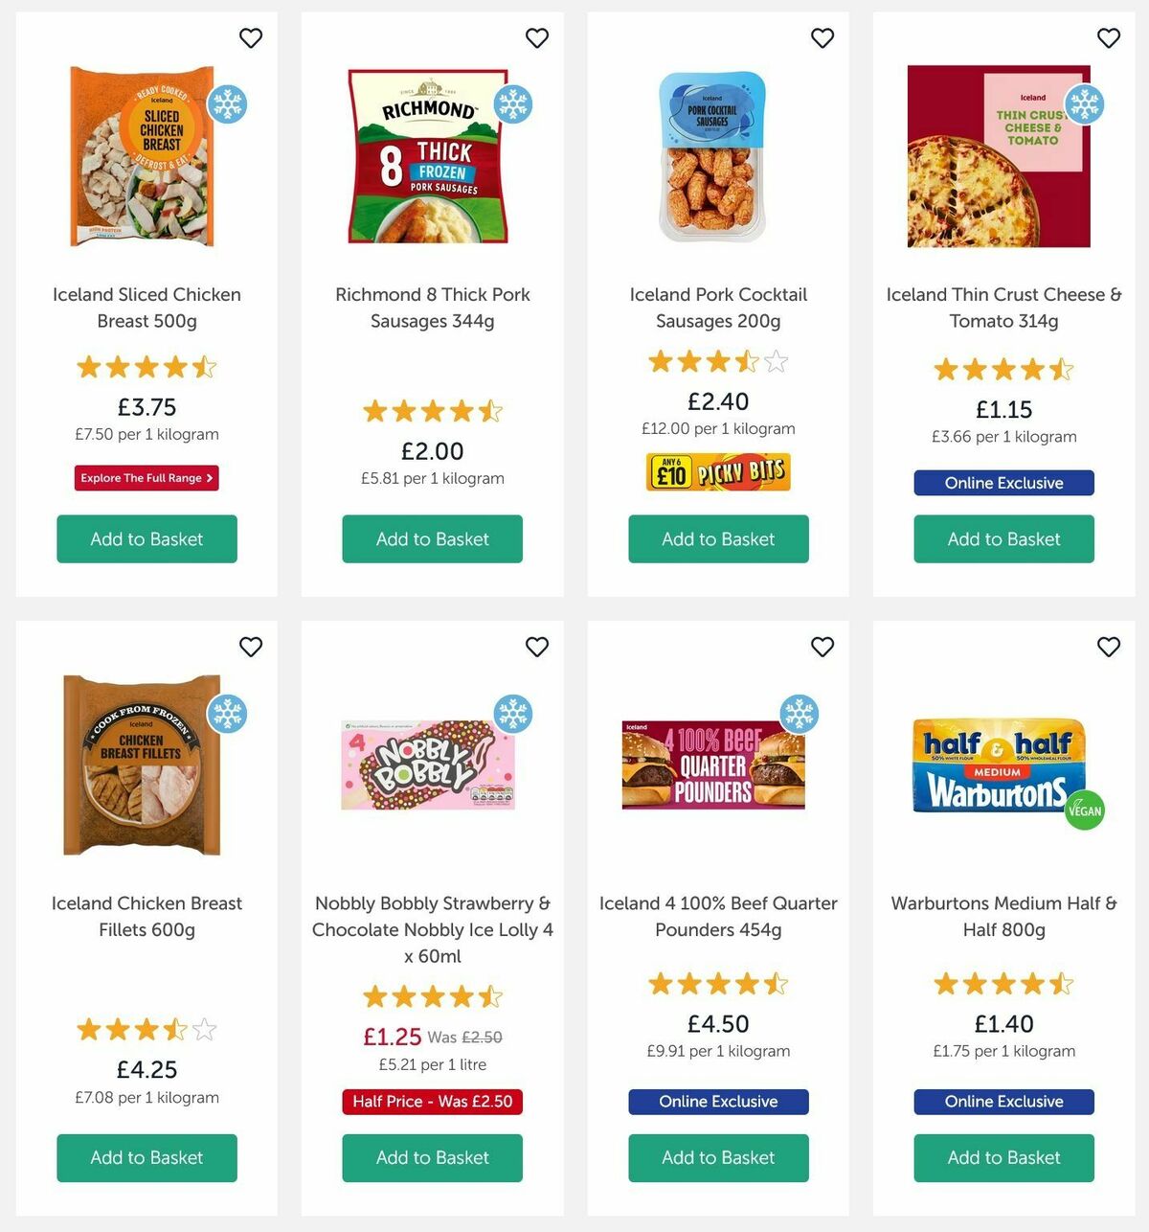This screenshot has width=1149, height=1232.
Task: Select the Vegan badge on Warburtons Half & Half
Action: point(1086,810)
